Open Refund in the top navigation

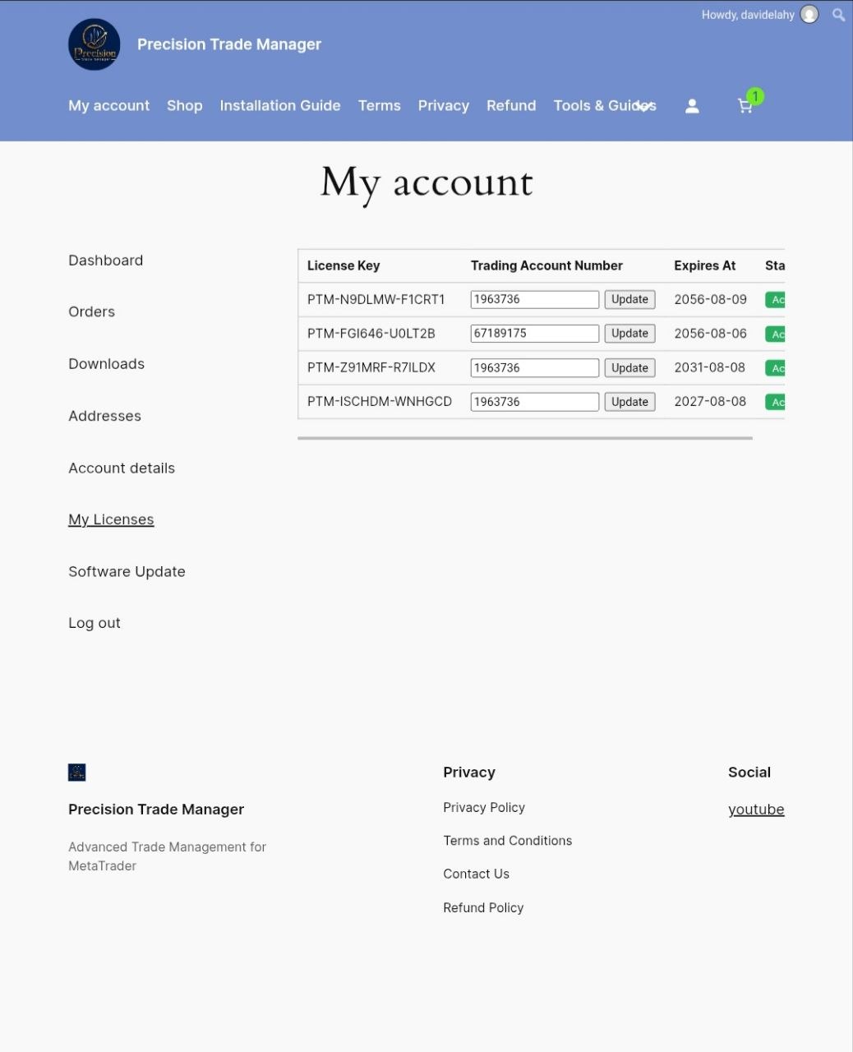(511, 105)
